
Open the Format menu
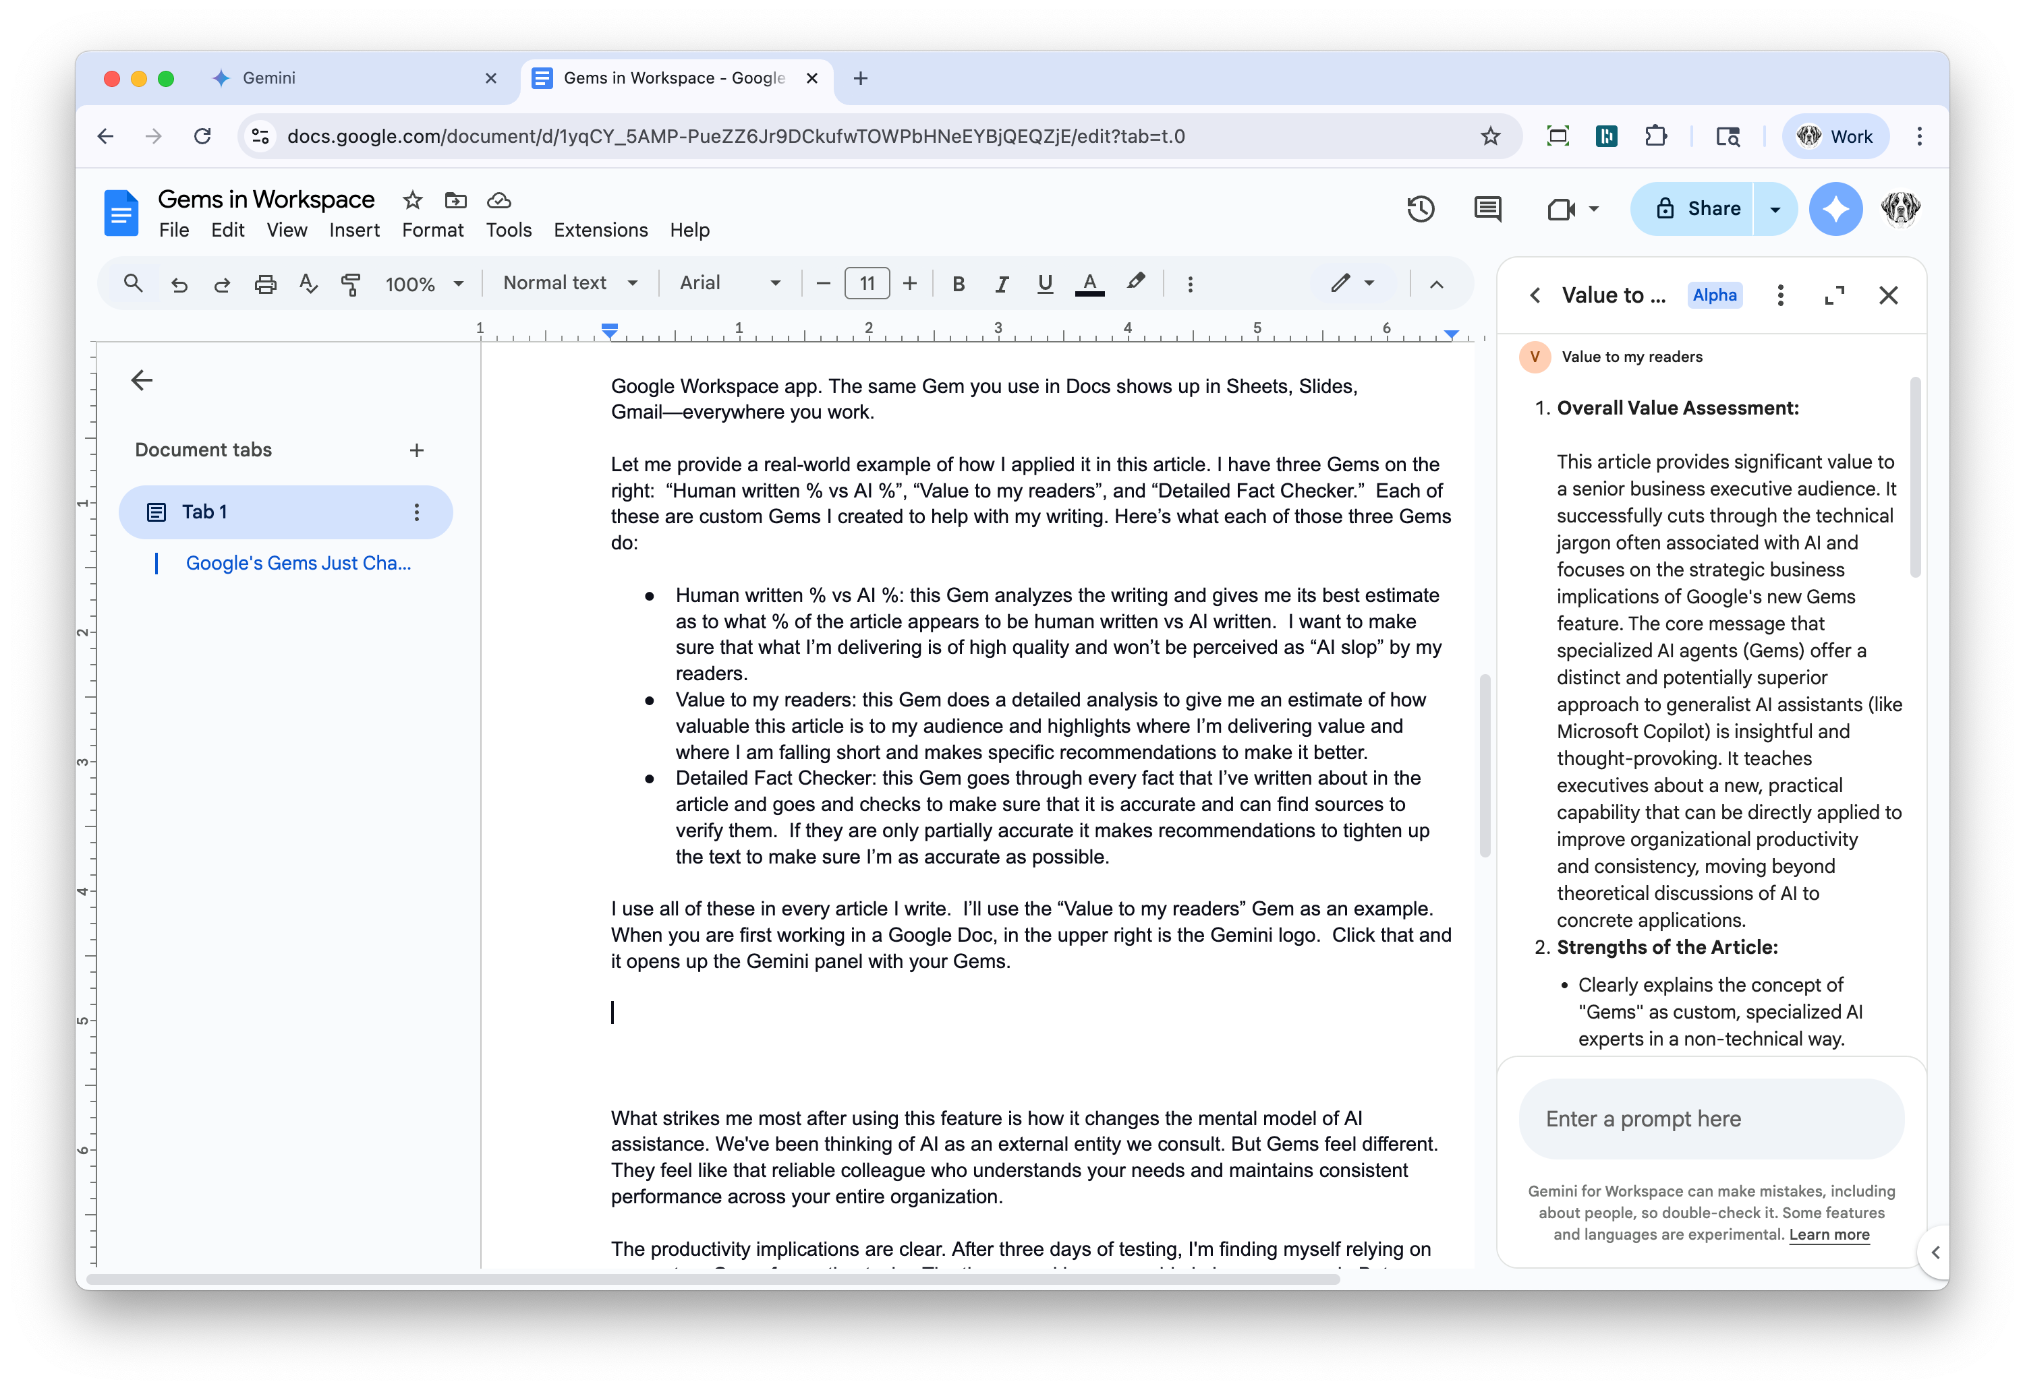432,230
